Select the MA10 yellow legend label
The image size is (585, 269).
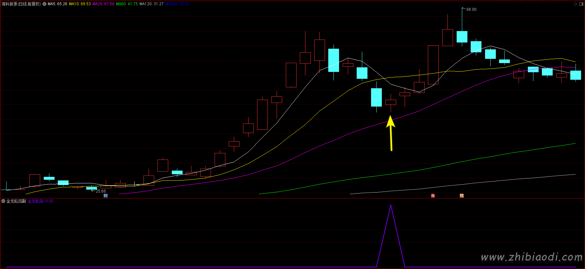pos(80,4)
